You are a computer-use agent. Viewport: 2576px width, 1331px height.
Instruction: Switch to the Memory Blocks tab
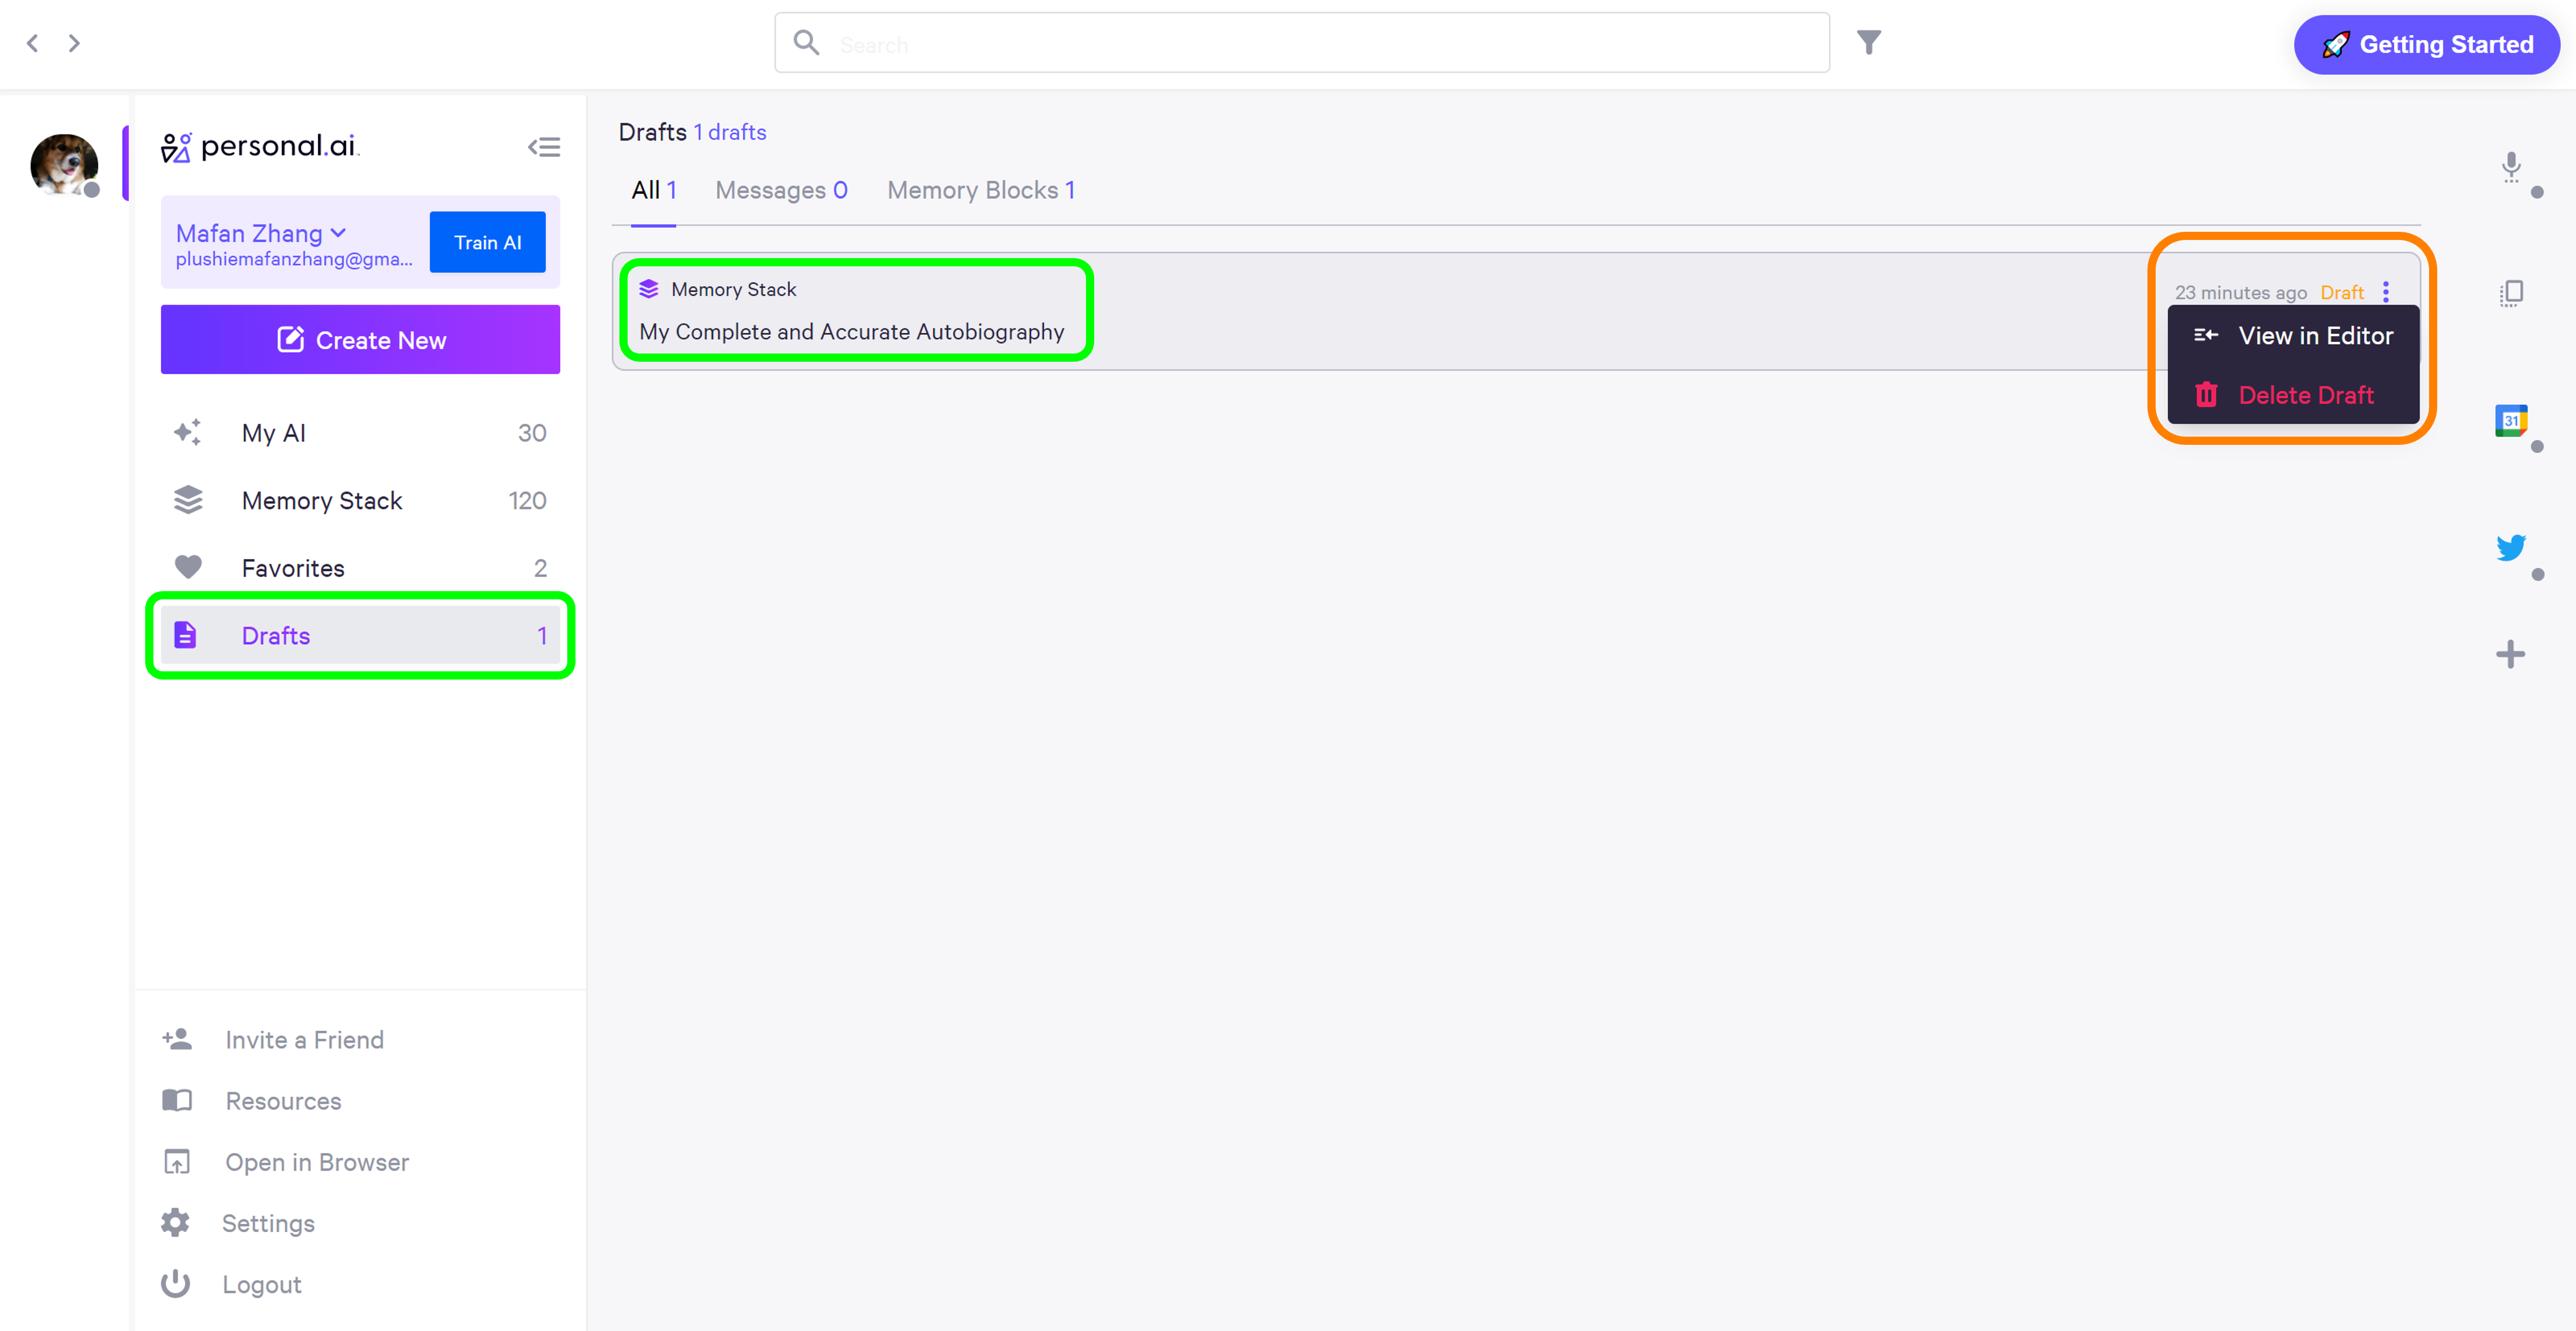(980, 190)
